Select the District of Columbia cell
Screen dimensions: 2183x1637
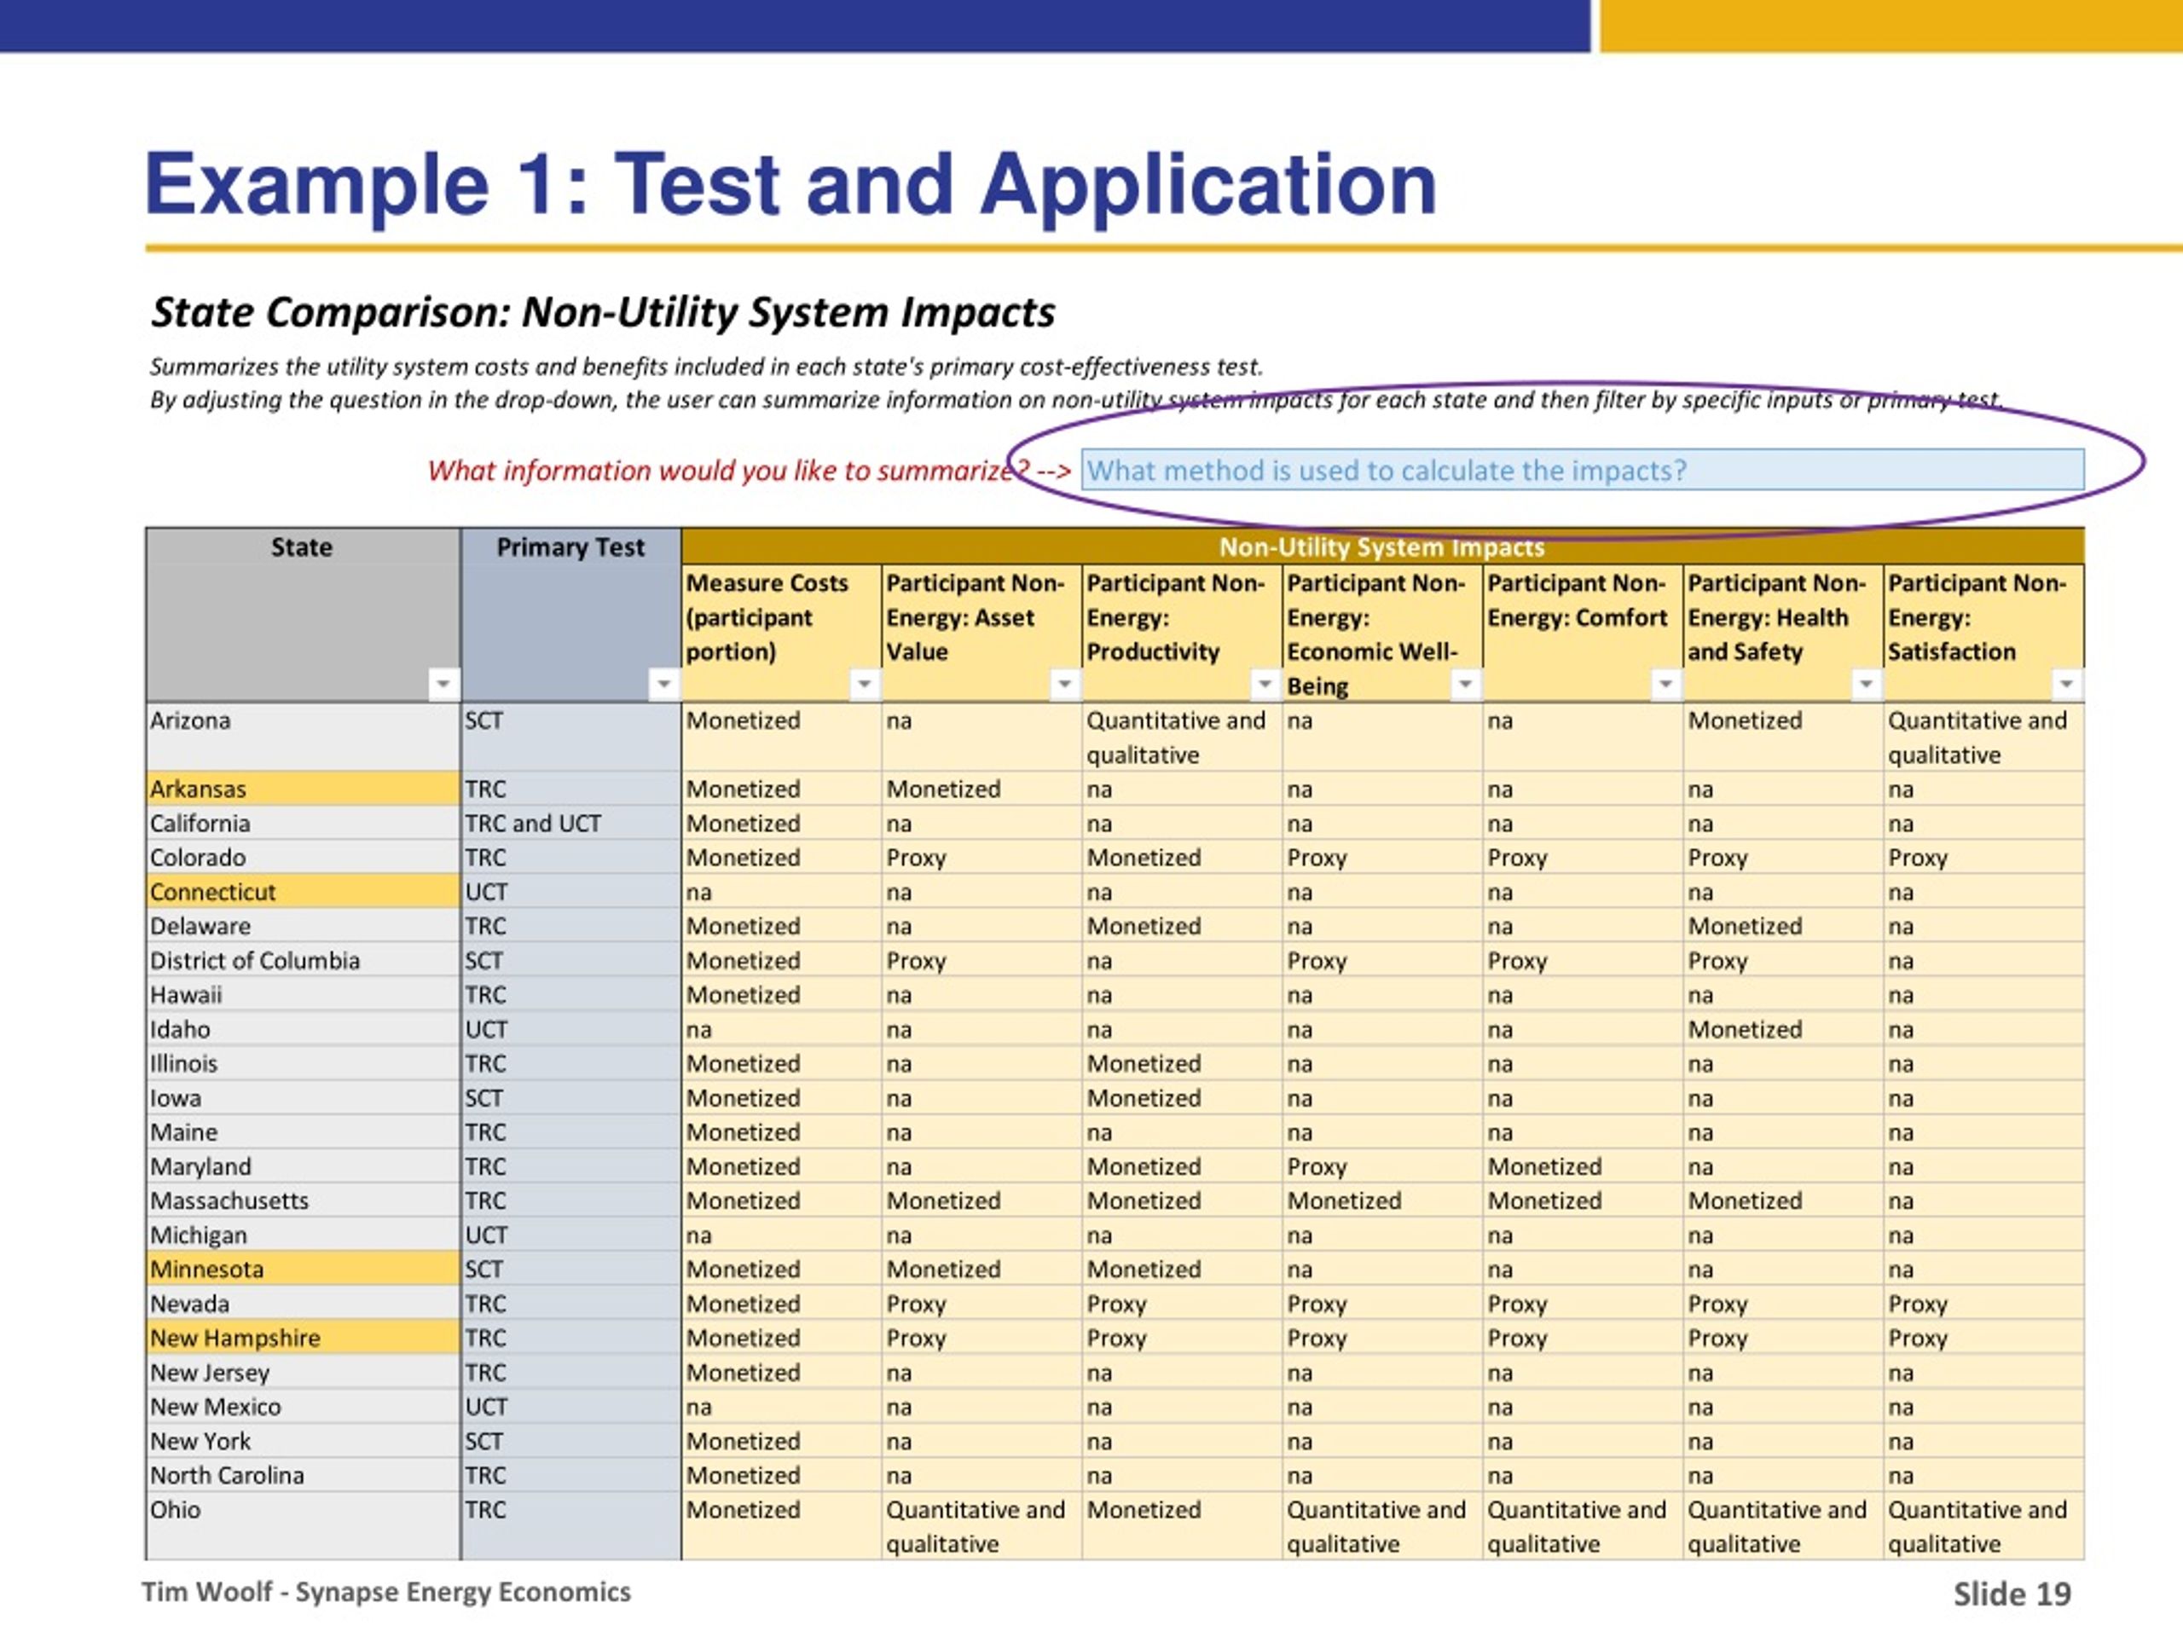303,960
